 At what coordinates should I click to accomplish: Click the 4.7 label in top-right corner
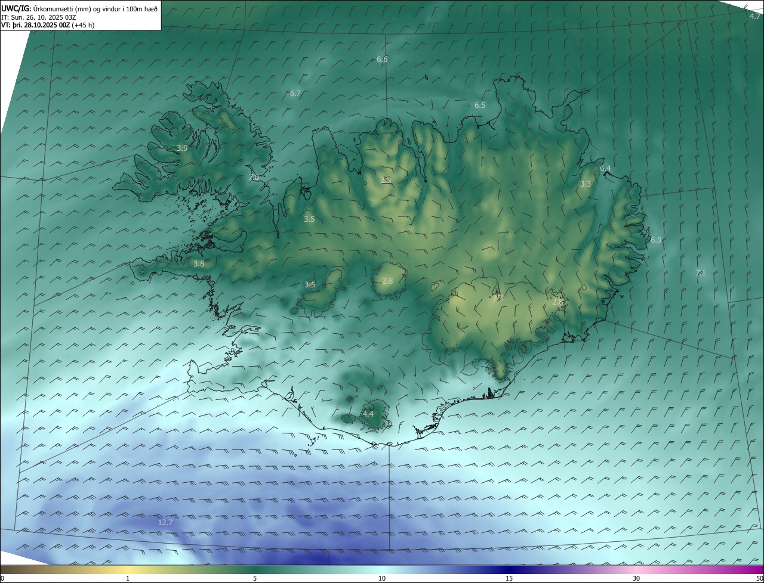point(755,16)
